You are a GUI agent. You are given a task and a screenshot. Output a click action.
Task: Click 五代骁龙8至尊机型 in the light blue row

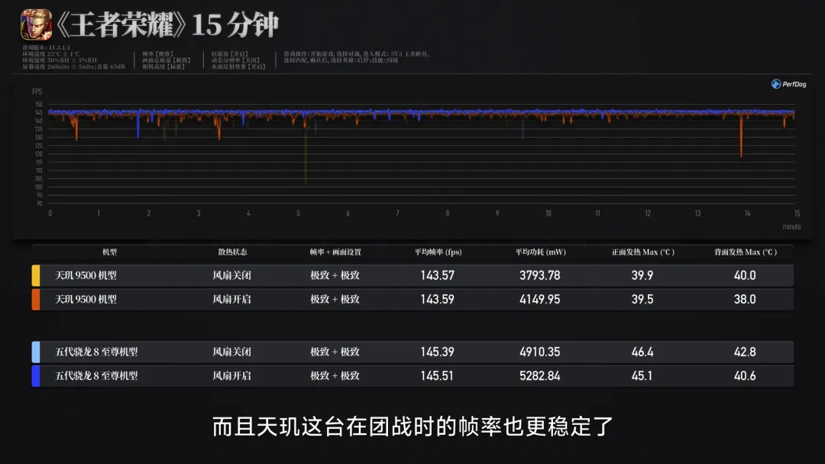(96, 352)
